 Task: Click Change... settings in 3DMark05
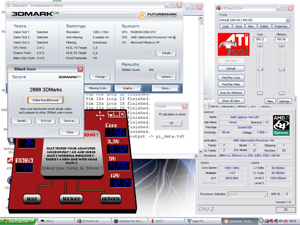(101, 77)
